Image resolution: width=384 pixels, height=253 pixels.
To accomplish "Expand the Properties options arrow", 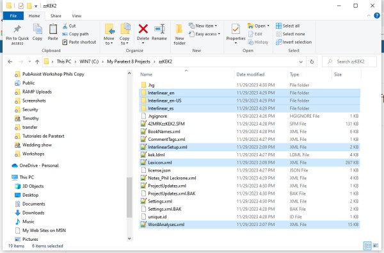I will coord(236,43).
